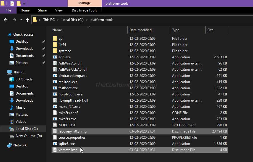Go back with the Back arrow

pos(6,20)
